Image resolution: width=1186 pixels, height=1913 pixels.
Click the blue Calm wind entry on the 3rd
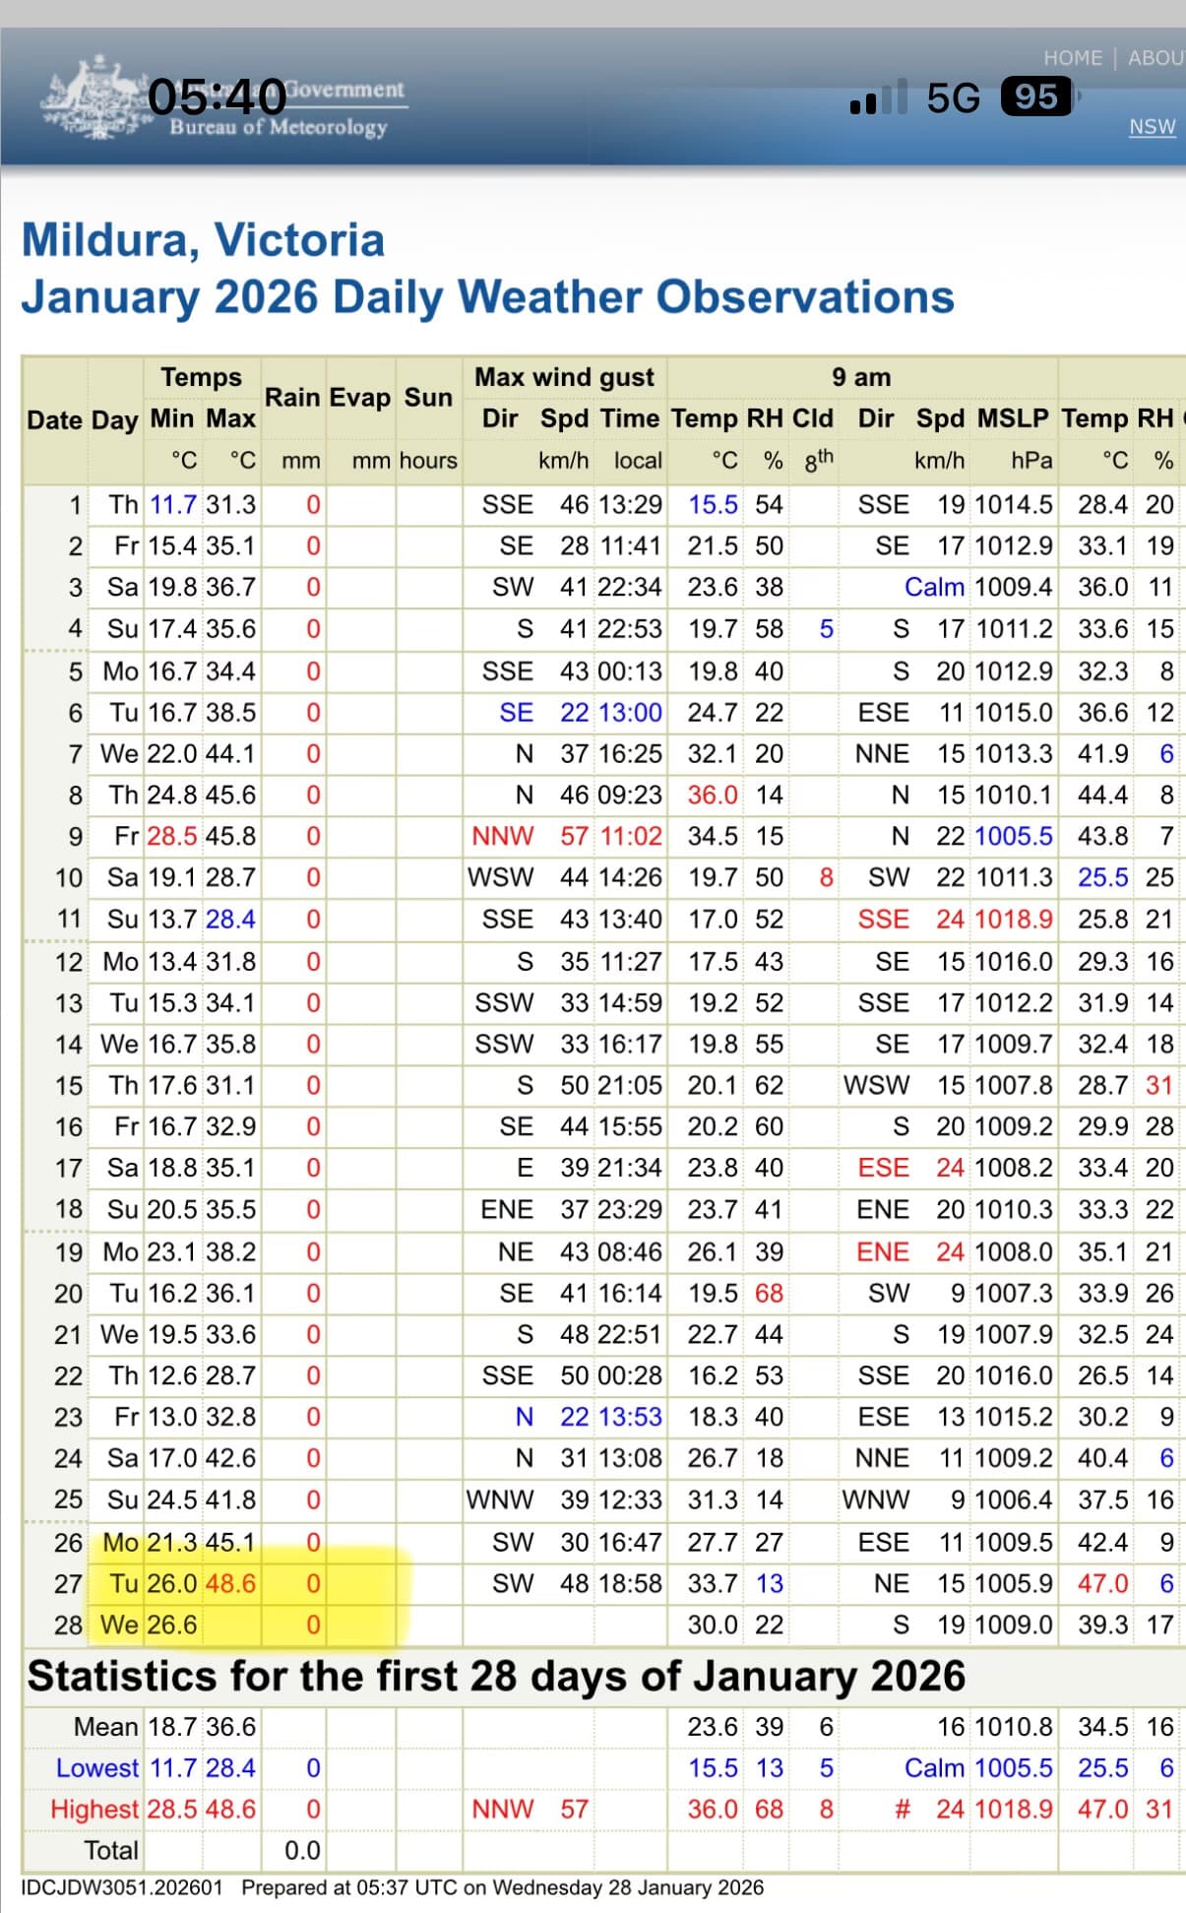point(933,587)
